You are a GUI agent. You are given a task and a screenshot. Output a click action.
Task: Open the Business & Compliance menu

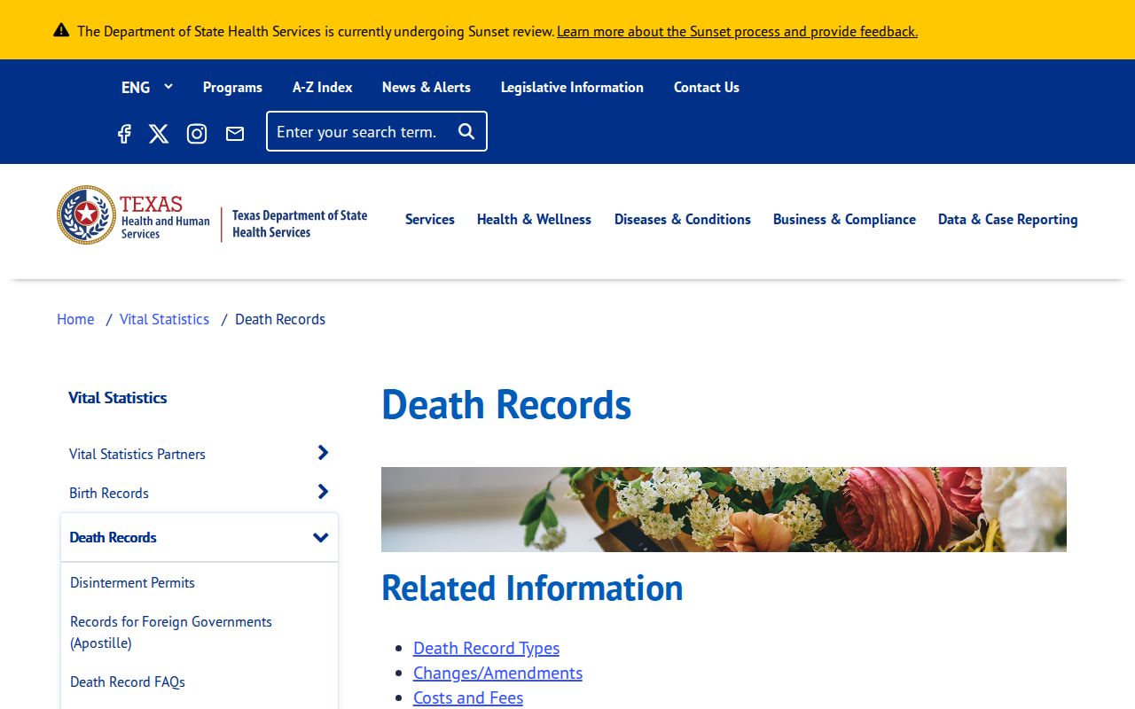coord(844,219)
